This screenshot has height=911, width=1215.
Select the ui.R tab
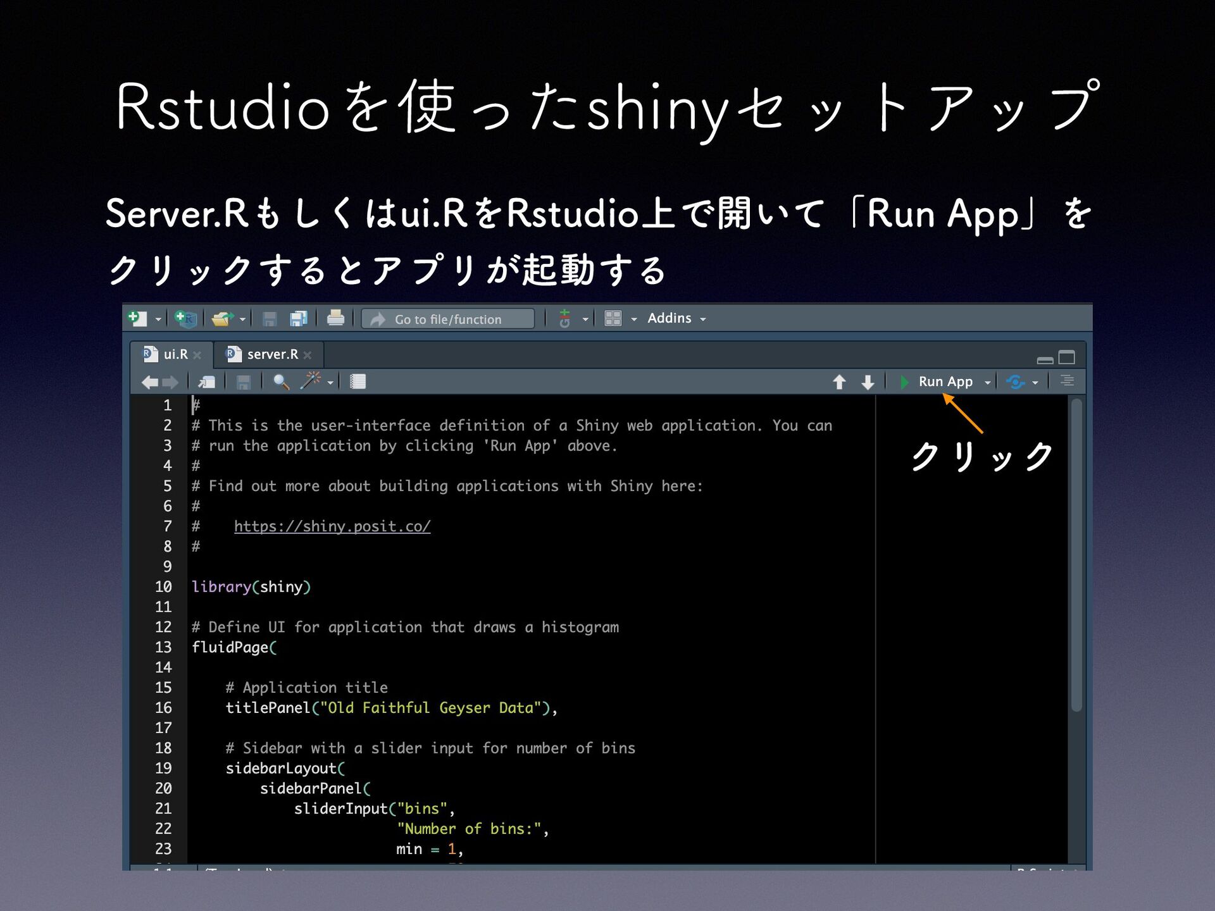pyautogui.click(x=175, y=354)
